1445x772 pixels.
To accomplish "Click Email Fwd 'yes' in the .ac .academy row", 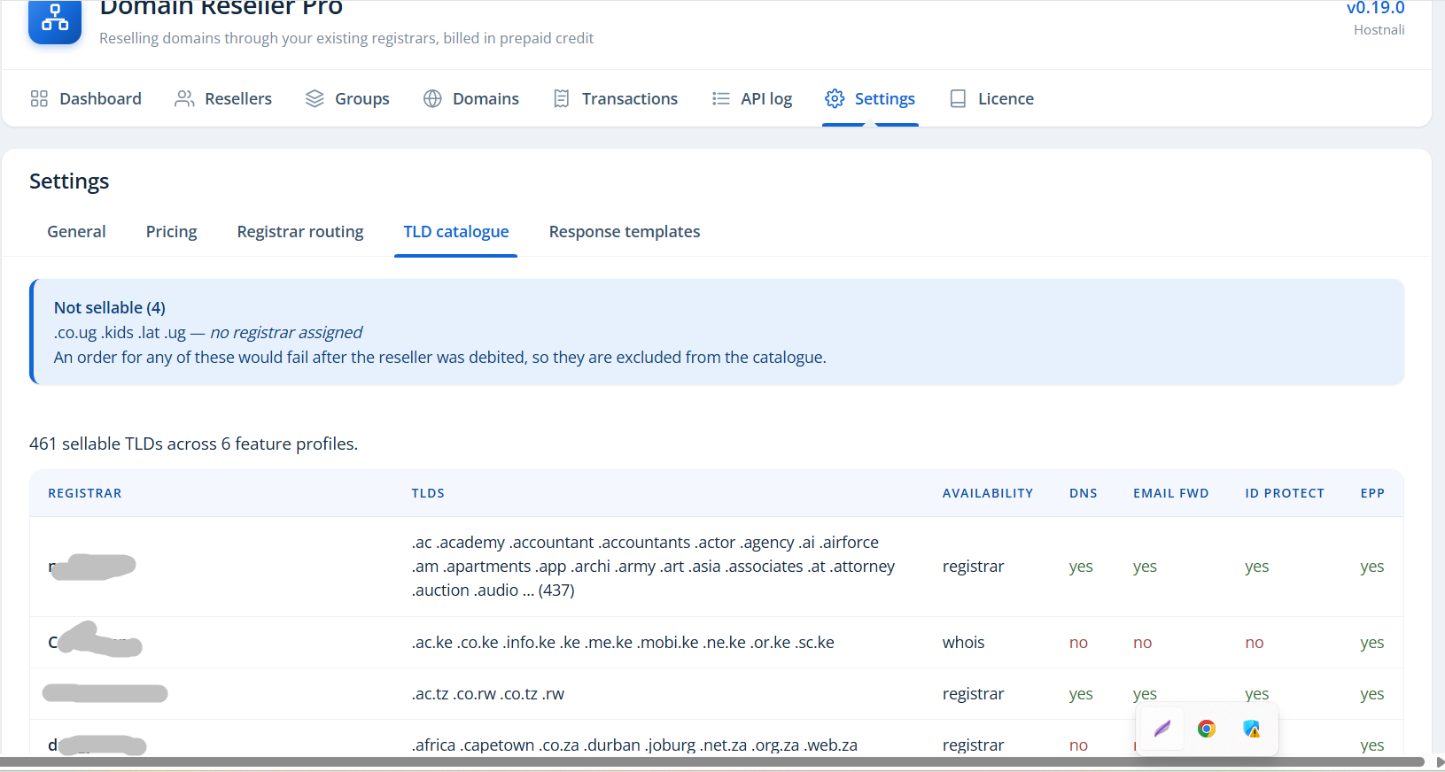I will pos(1145,567).
